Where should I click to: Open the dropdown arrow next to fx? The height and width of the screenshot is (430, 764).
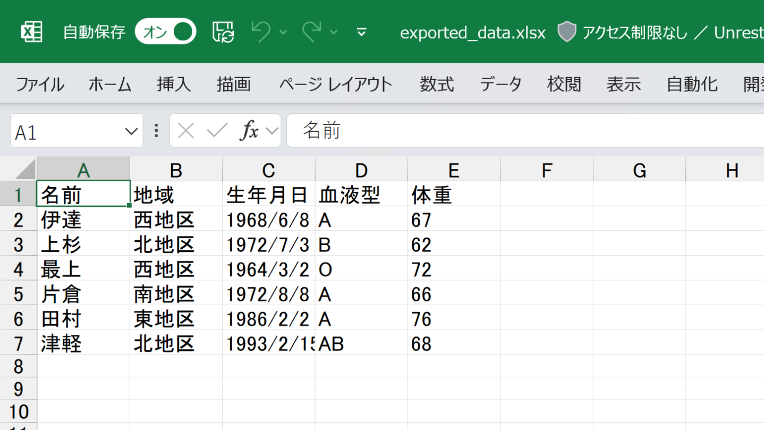pyautogui.click(x=272, y=131)
